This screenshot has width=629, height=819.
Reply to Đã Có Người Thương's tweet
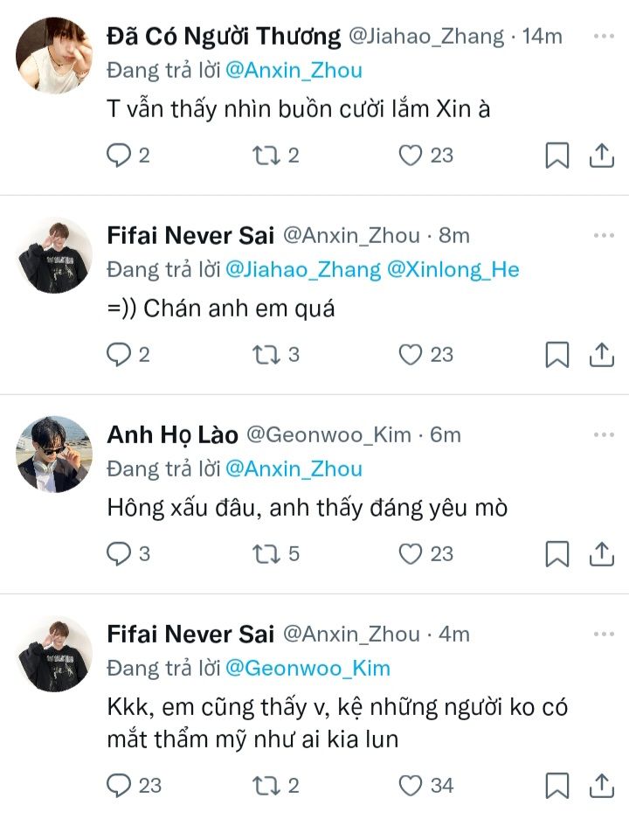118,156
